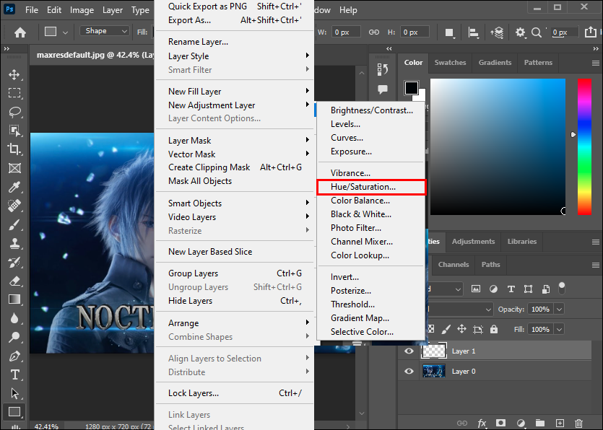
Task: Pick the Crop tool
Action: [14, 149]
